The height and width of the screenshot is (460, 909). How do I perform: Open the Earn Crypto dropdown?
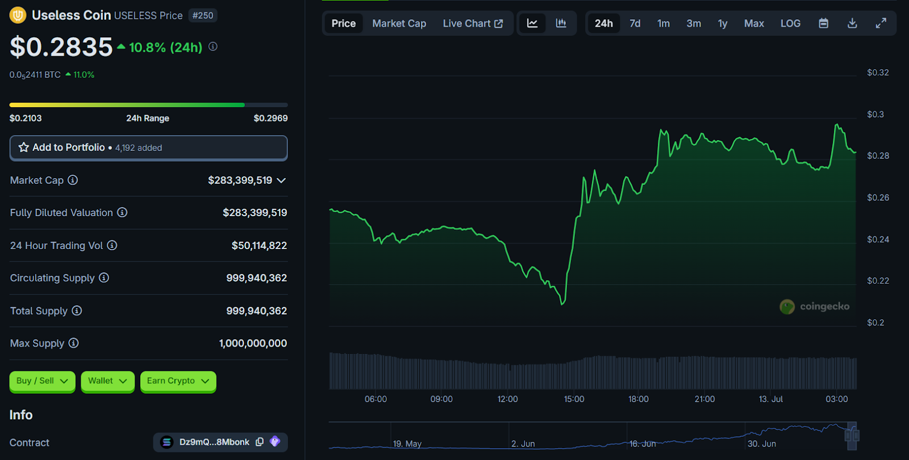click(x=178, y=381)
